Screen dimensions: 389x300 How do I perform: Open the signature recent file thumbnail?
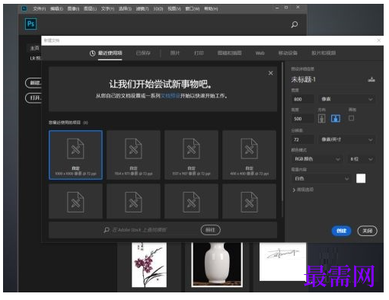point(282,261)
